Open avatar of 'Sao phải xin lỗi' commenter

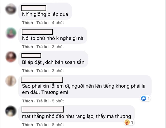point(11,81)
